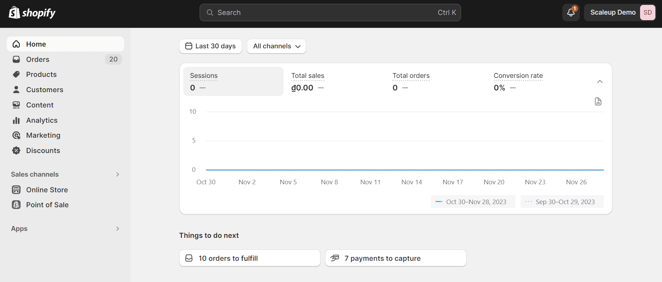The image size is (662, 282).
Task: Click the Orders inbox icon
Action: tap(16, 59)
